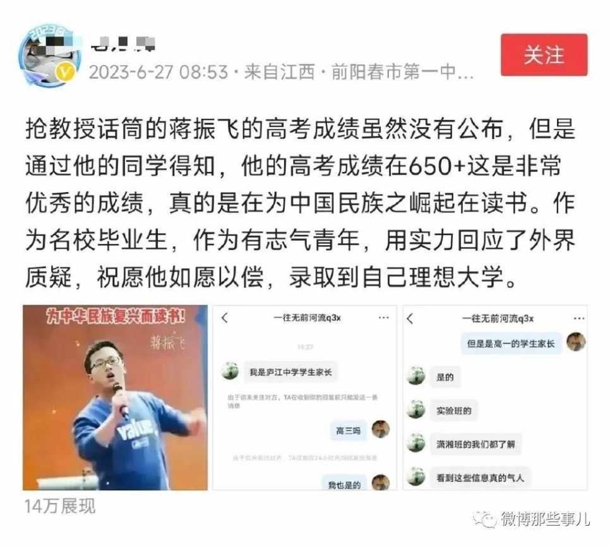610x546 pixels.
Task: Tap the 14万展现 view count
Action: coord(60,506)
